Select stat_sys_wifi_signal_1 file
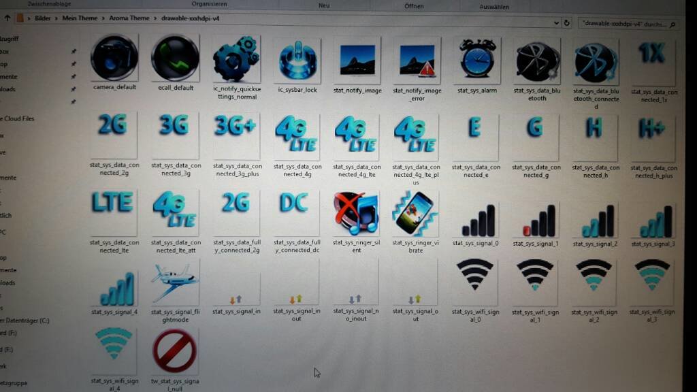 [x=535, y=283]
